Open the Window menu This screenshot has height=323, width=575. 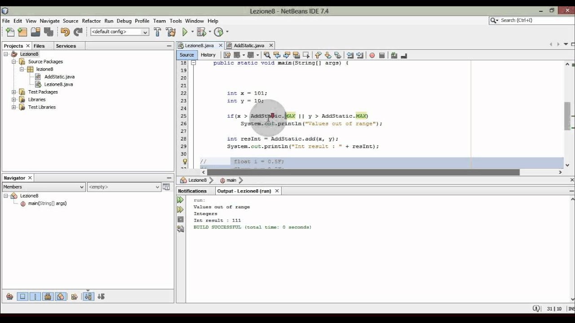click(x=195, y=21)
